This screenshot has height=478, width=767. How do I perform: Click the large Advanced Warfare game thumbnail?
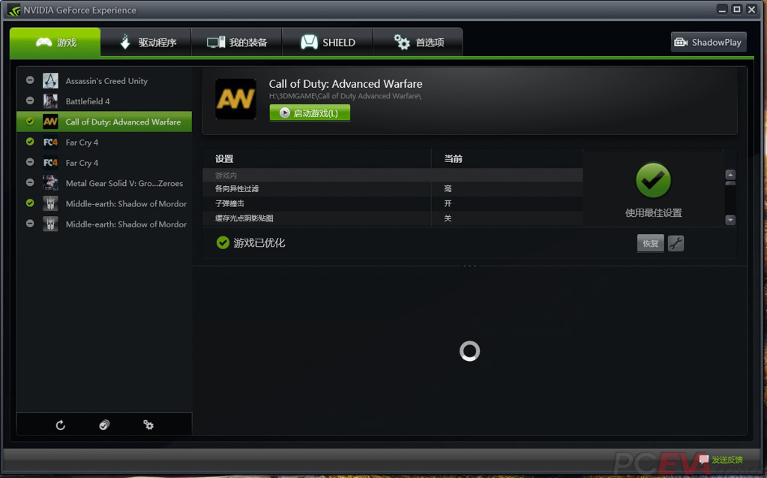(235, 99)
